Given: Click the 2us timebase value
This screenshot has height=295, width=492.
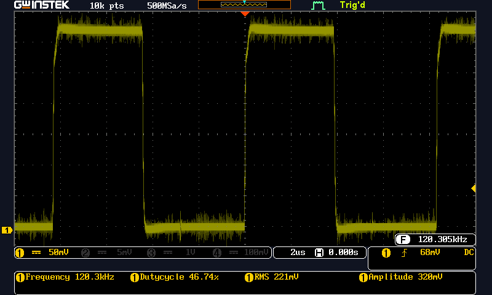Looking at the screenshot, I should [x=298, y=253].
